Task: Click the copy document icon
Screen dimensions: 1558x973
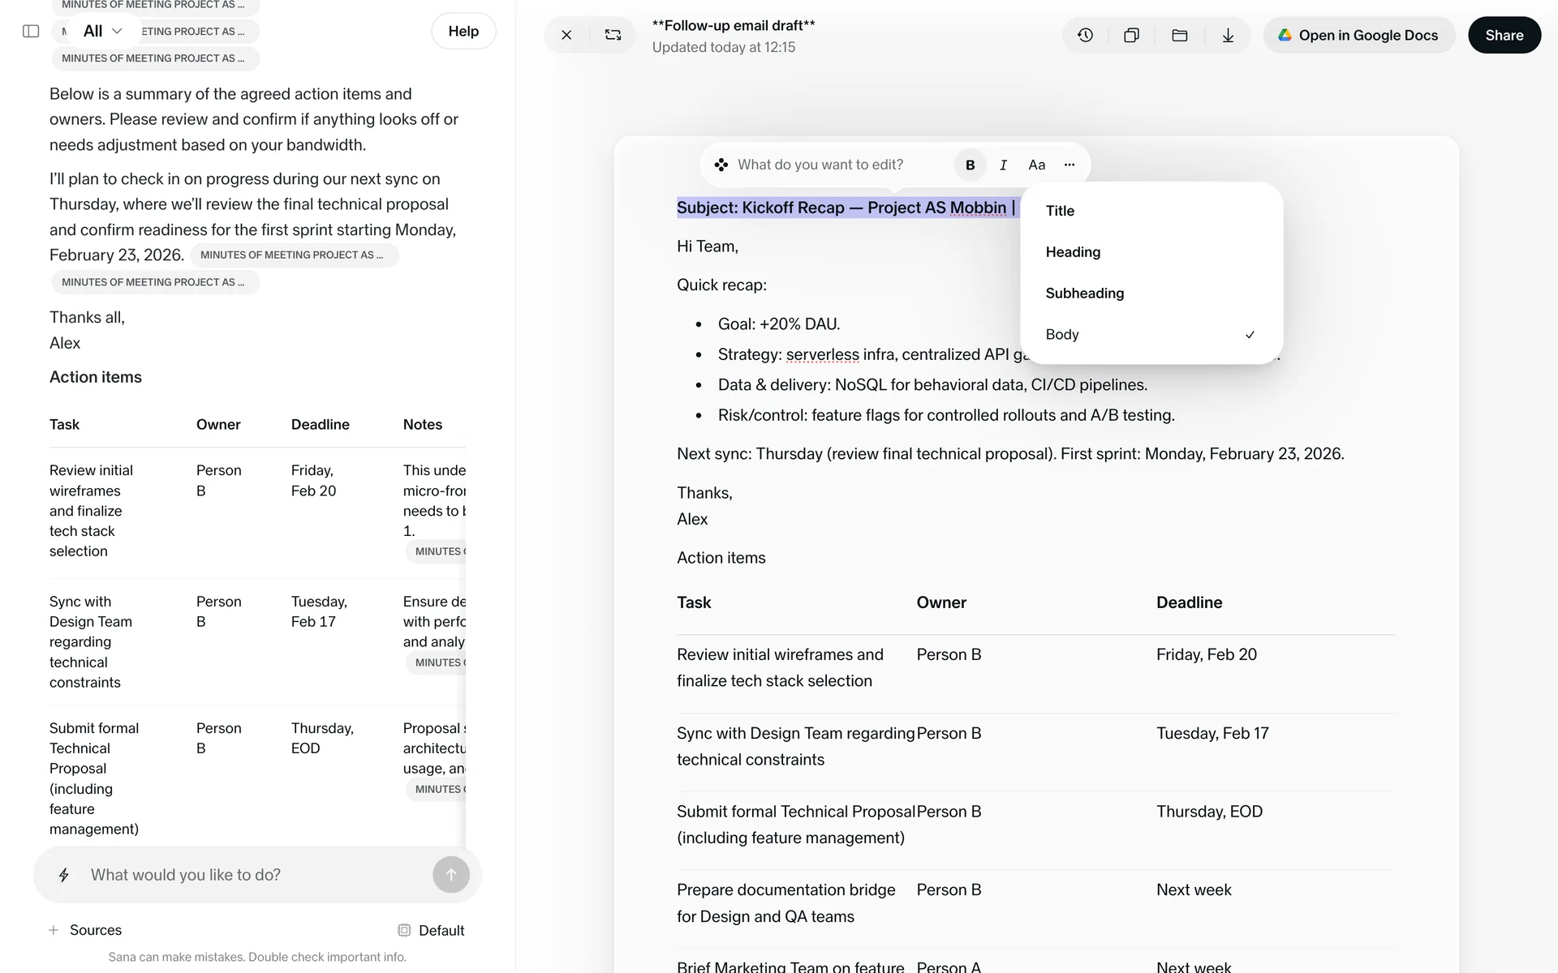Action: click(x=1131, y=36)
